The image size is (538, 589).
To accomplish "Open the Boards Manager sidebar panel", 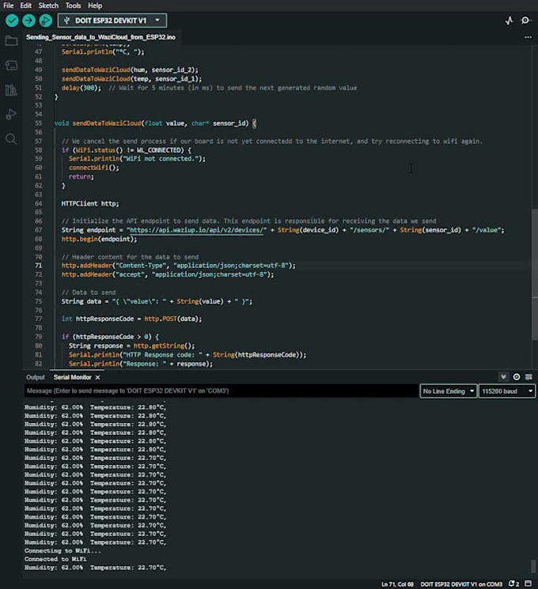I will [x=11, y=65].
